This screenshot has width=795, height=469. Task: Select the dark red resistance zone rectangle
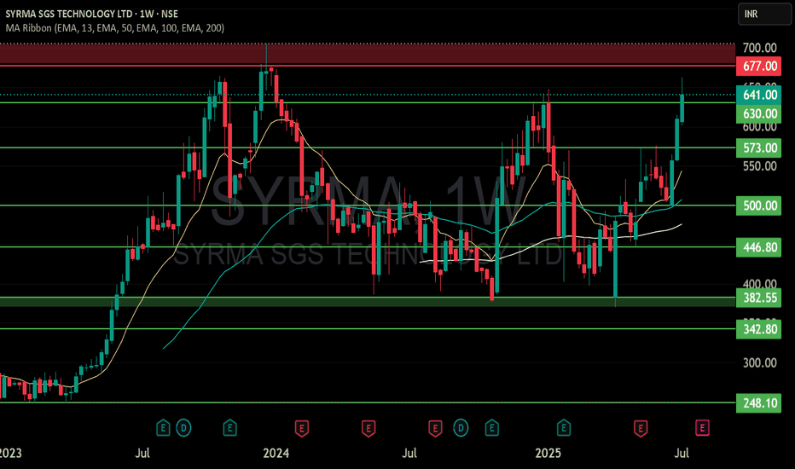click(x=368, y=55)
